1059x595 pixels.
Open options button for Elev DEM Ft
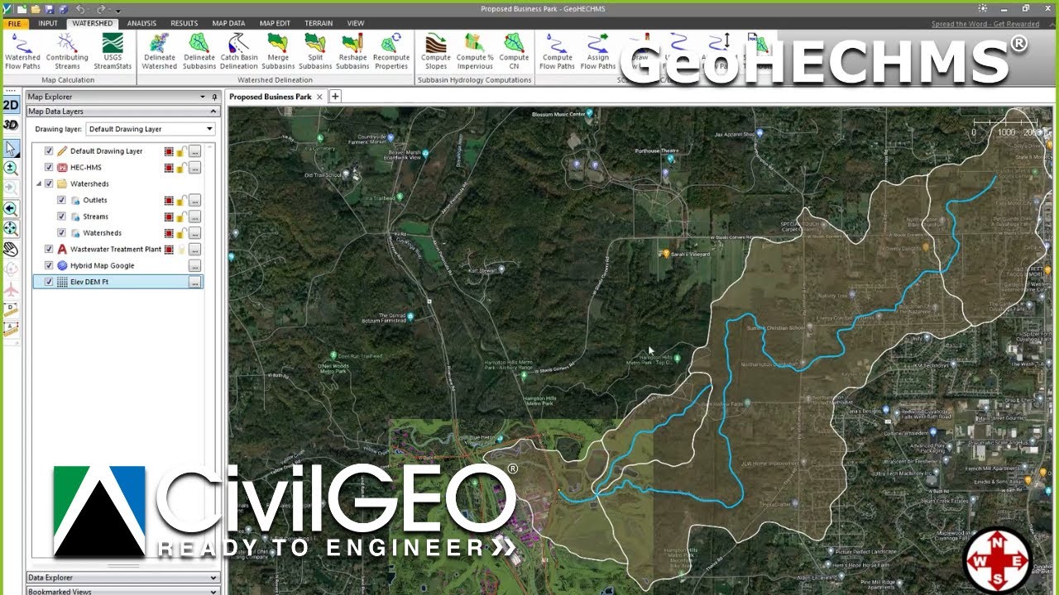click(194, 282)
